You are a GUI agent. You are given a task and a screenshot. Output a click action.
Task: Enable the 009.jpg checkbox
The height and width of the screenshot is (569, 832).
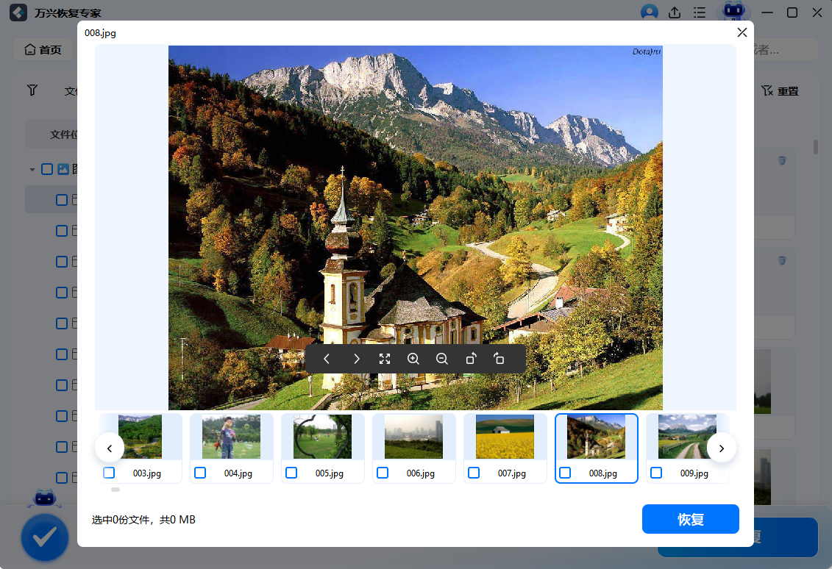(x=656, y=473)
